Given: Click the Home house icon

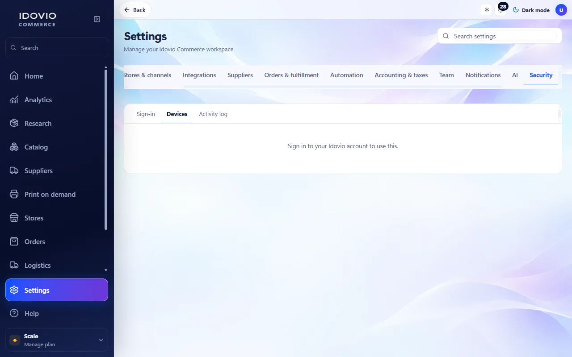Looking at the screenshot, I should point(14,76).
